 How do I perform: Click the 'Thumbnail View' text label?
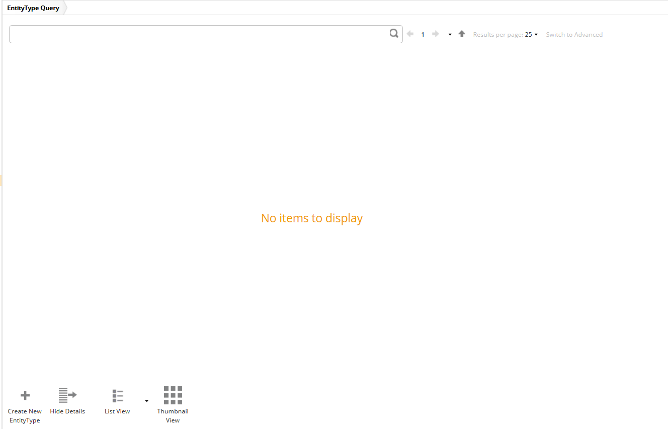(x=173, y=415)
